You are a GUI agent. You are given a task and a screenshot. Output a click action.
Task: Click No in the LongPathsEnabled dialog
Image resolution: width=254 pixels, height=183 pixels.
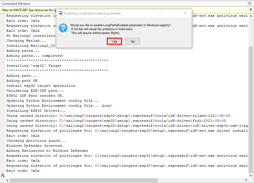point(133,42)
